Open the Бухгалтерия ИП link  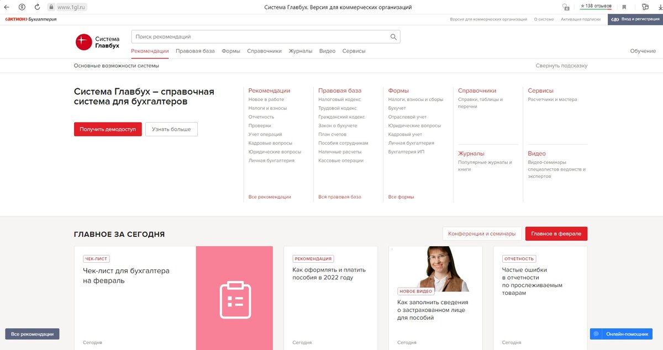click(x=406, y=152)
